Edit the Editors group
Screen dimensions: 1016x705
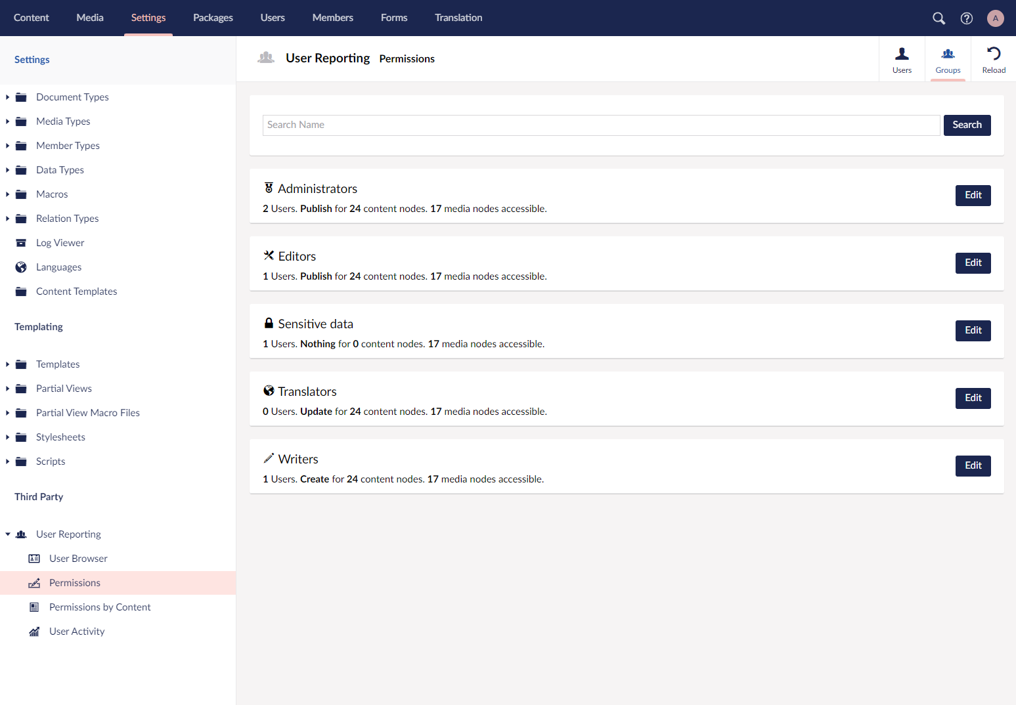(x=973, y=263)
